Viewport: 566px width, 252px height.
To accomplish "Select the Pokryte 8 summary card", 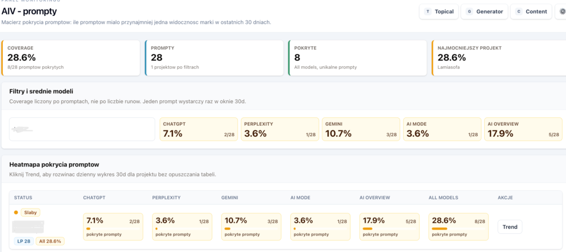I will pos(358,58).
